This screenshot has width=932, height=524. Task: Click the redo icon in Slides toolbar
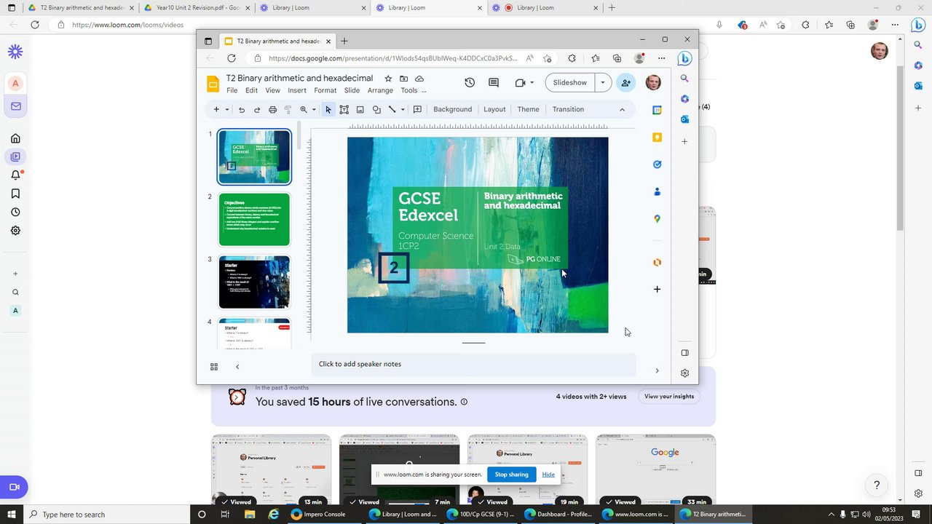257,110
